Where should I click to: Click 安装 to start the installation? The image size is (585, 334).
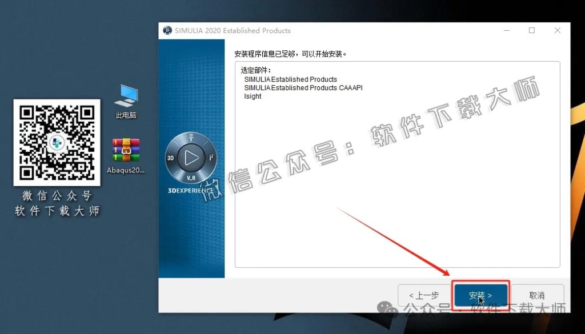480,295
